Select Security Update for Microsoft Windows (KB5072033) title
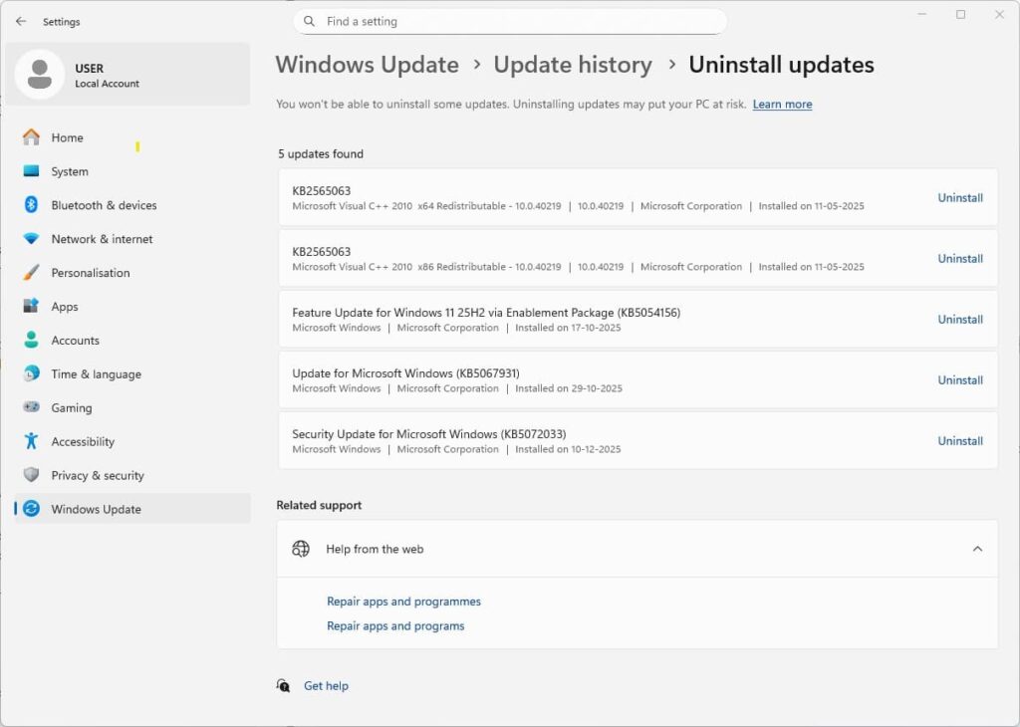Screen dimensions: 1020x727 pyautogui.click(x=428, y=434)
